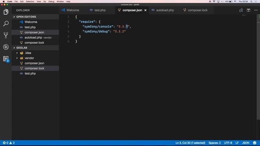Screen dimensions: 260x146
Task: Open the Source Control view
Action: coord(6,35)
